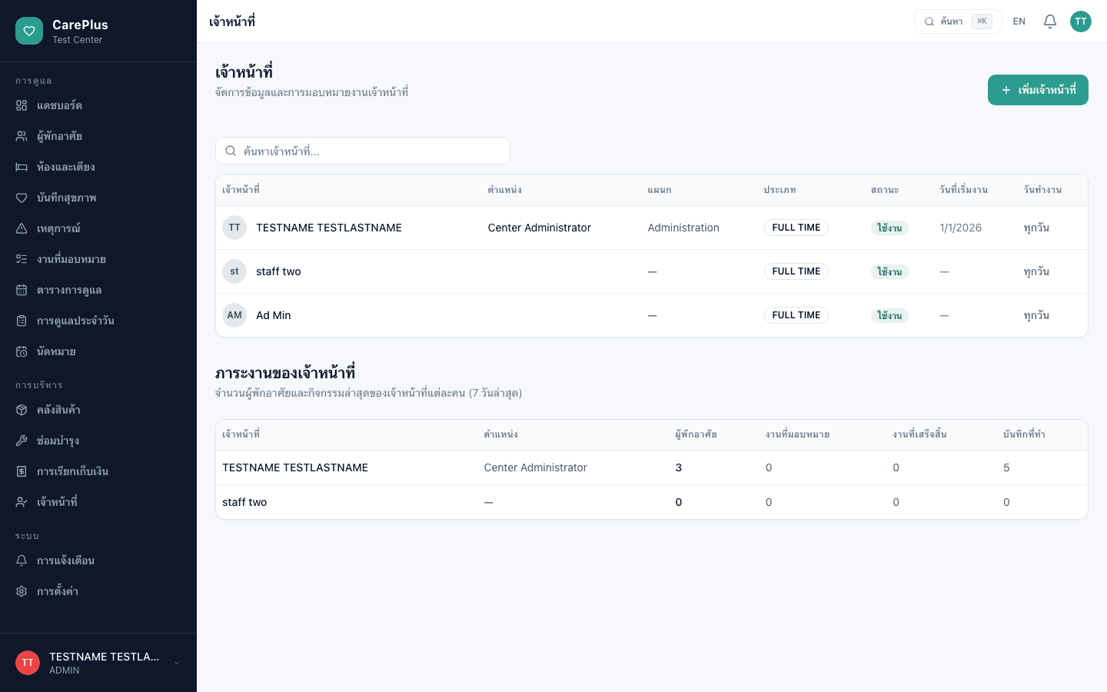Click the เหตุการณ์ warning triangle icon
The width and height of the screenshot is (1107, 692).
coord(22,228)
